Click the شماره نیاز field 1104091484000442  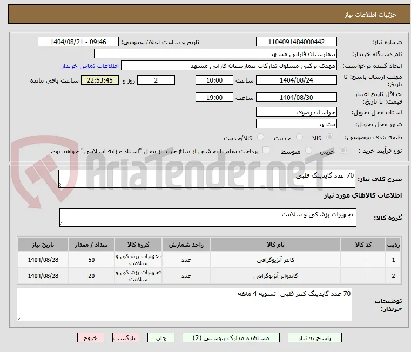296,42
